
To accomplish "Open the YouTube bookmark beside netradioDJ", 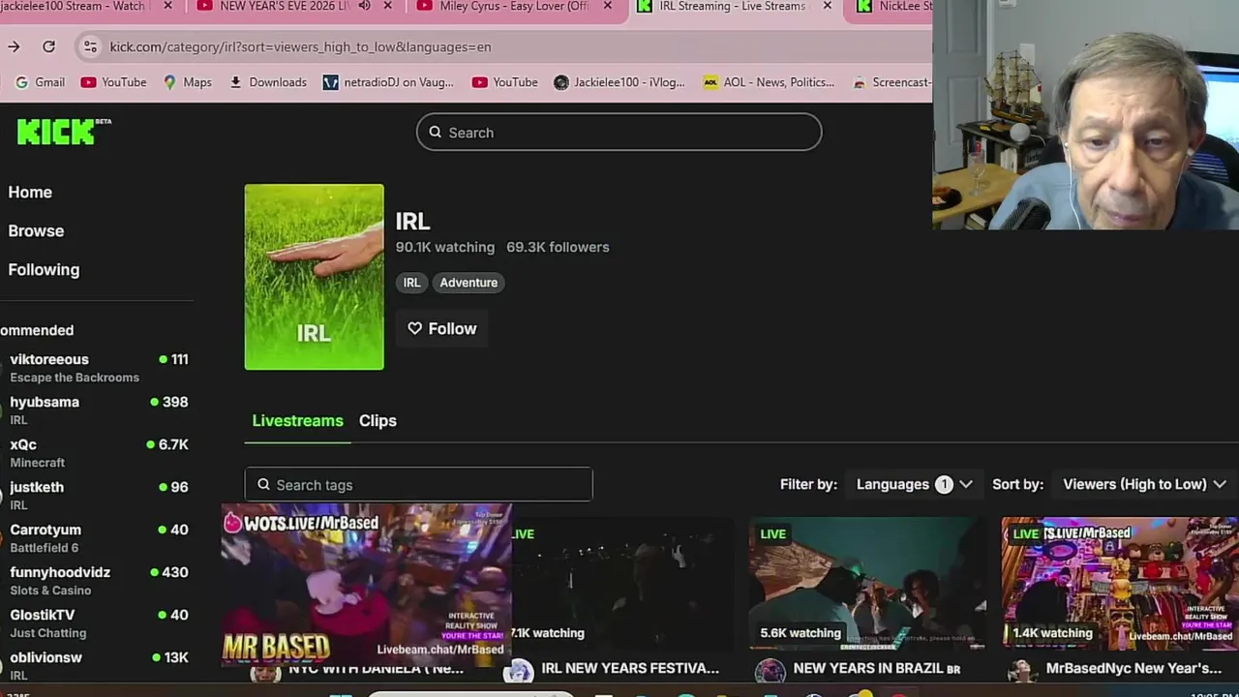I will [504, 82].
